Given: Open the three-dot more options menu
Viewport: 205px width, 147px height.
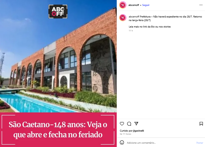Looking at the screenshot, I should click(201, 5).
